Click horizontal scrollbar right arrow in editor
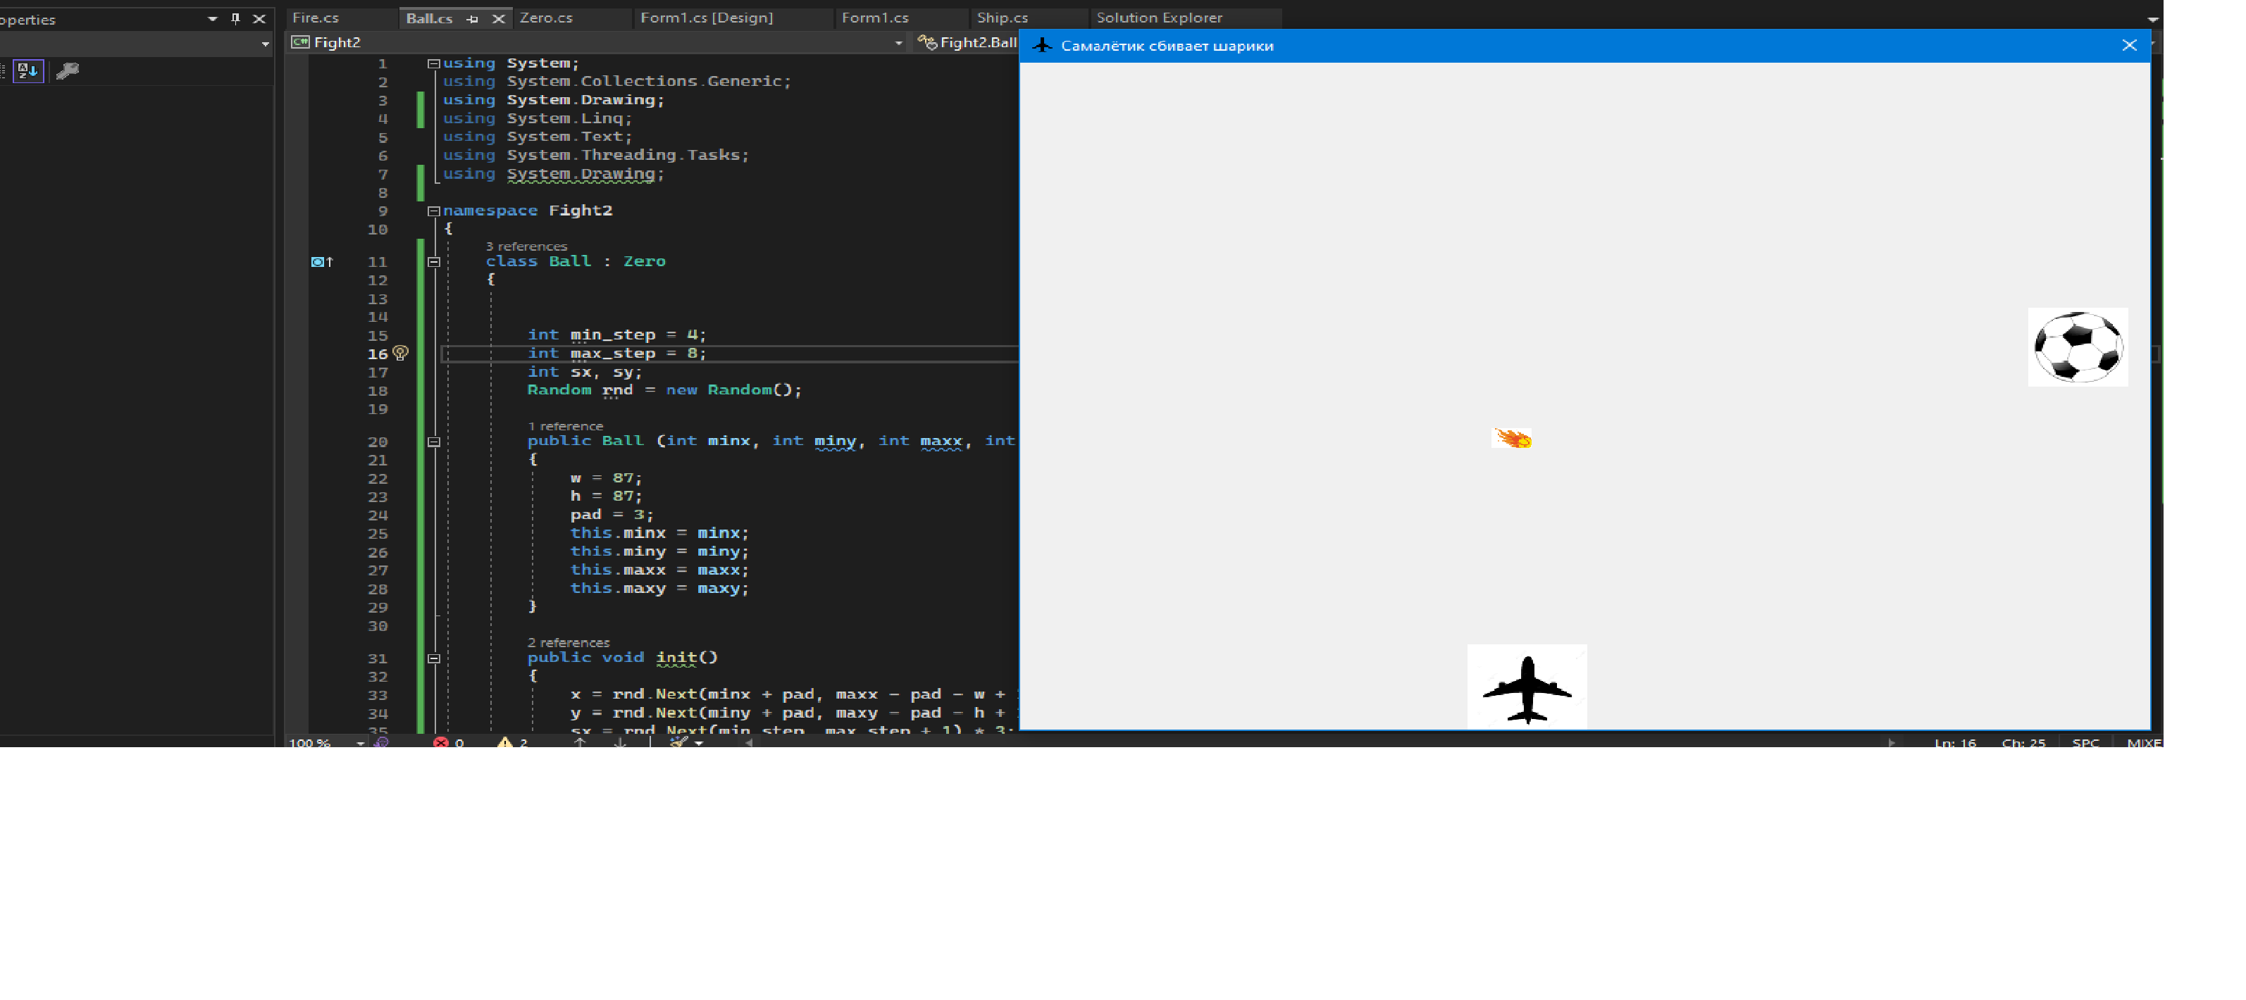 [x=1891, y=743]
